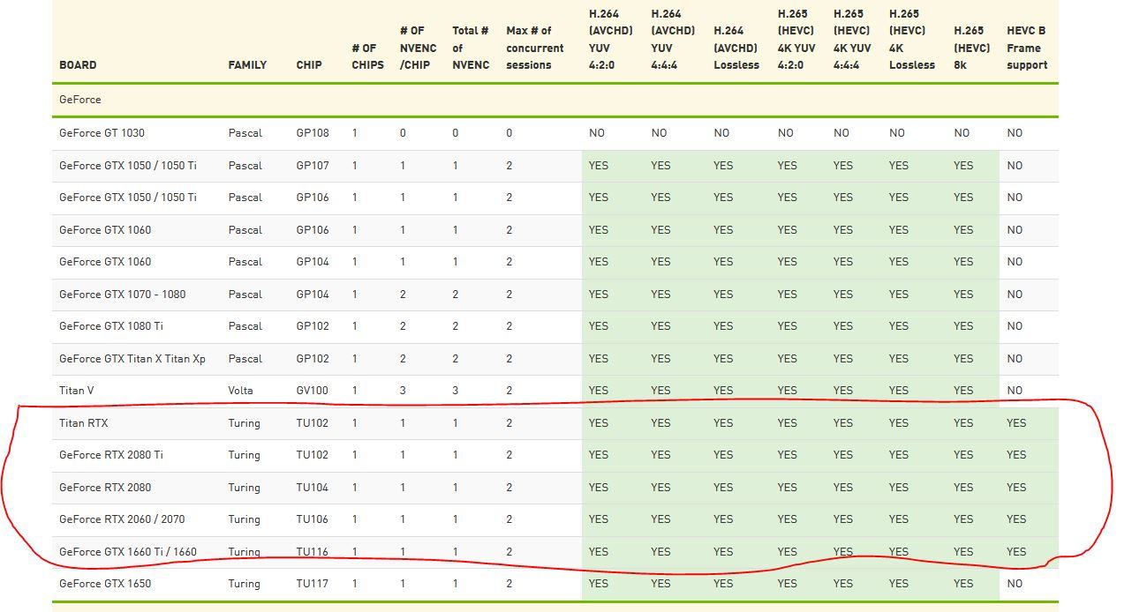1147x612 pixels.
Task: Click GP107 chip cell for GTX 1050
Action: point(313,166)
